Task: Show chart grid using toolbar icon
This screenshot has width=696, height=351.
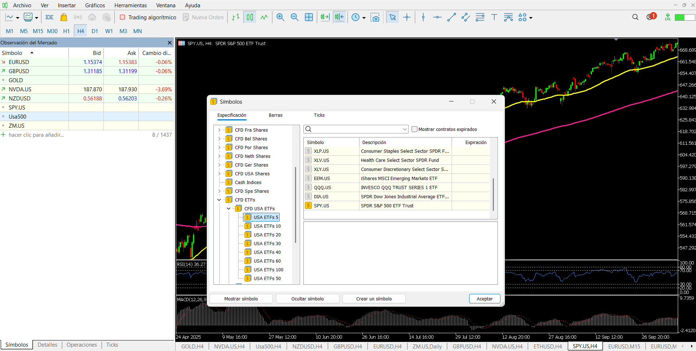Action: pos(308,17)
